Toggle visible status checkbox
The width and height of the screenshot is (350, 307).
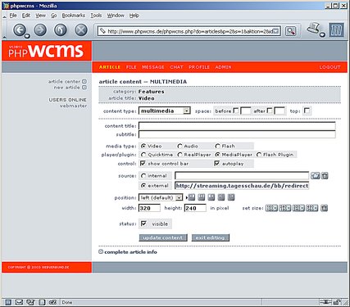click(x=143, y=223)
